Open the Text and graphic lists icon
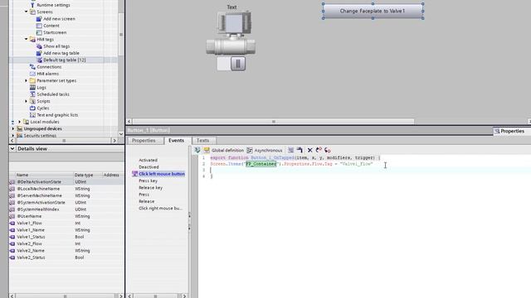 (x=32, y=115)
